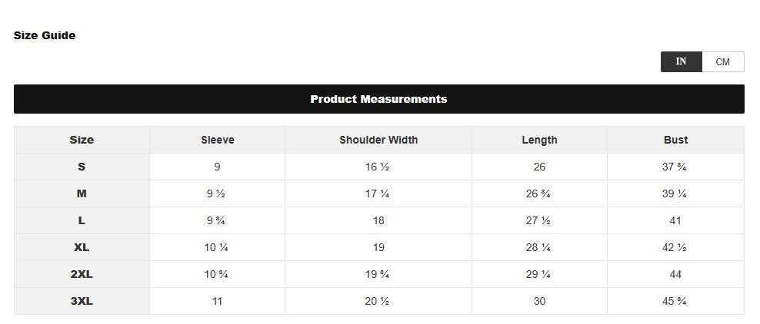Click the S sleeve value 9
The width and height of the screenshot is (760, 324).
point(217,167)
